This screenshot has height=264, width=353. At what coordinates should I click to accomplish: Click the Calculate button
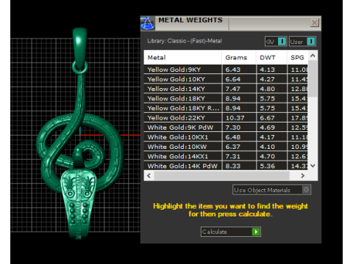[x=231, y=232]
